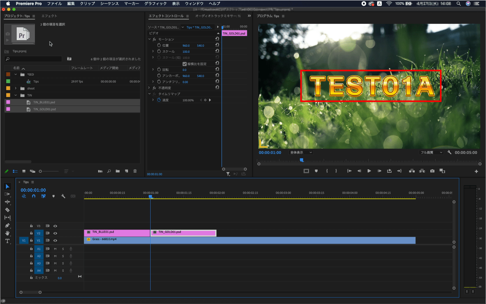Select the Type tool
Image resolution: width=486 pixels, height=304 pixels.
pos(8,241)
